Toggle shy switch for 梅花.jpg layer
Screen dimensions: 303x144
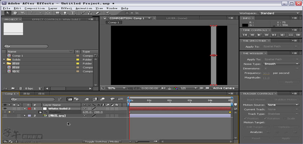(x=84, y=116)
